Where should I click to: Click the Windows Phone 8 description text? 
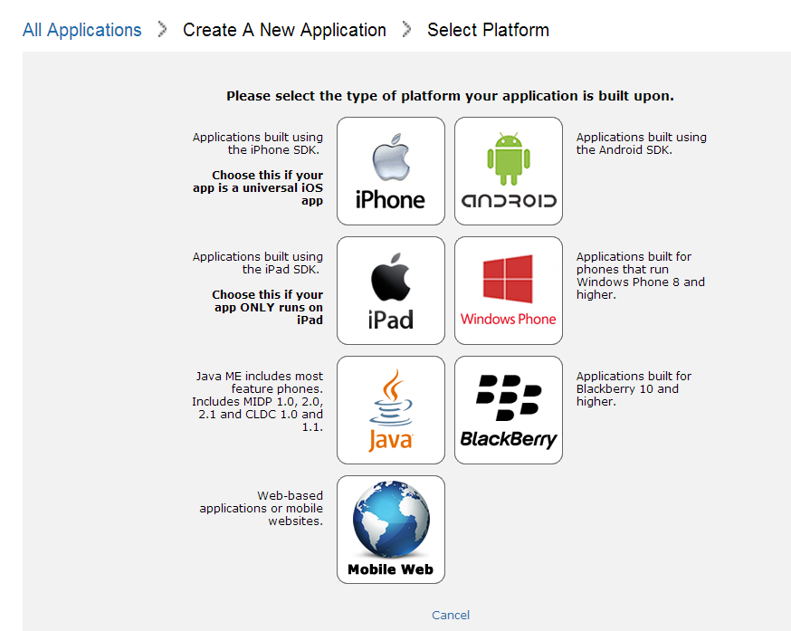point(640,275)
